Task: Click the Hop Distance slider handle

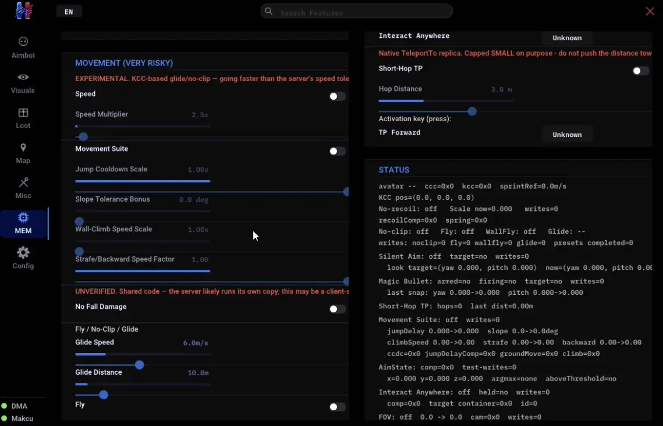Action: [x=472, y=112]
